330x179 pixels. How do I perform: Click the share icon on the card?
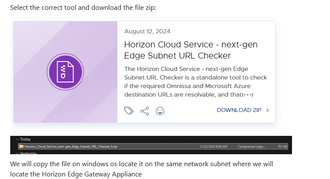click(x=145, y=111)
